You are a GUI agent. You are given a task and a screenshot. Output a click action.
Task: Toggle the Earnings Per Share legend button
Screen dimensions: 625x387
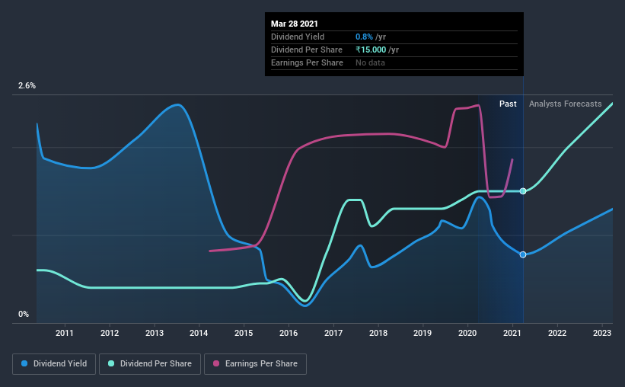point(255,364)
